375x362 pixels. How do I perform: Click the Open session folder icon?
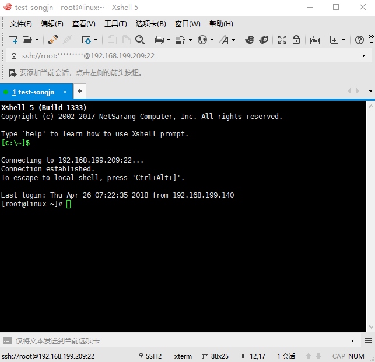(x=27, y=40)
